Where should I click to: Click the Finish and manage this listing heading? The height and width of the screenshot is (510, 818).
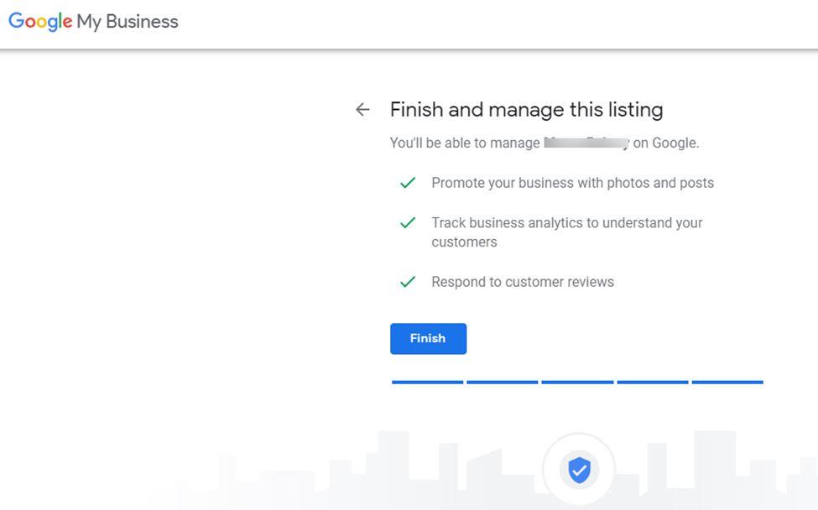tap(526, 110)
